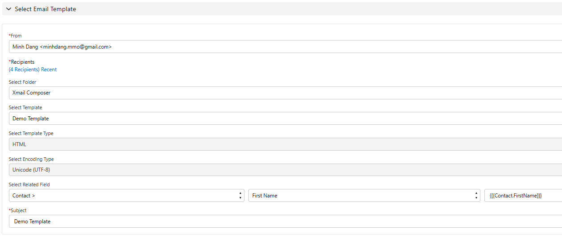Open the Demo Template selector under Select Template
The height and width of the screenshot is (238, 562).
(285, 119)
